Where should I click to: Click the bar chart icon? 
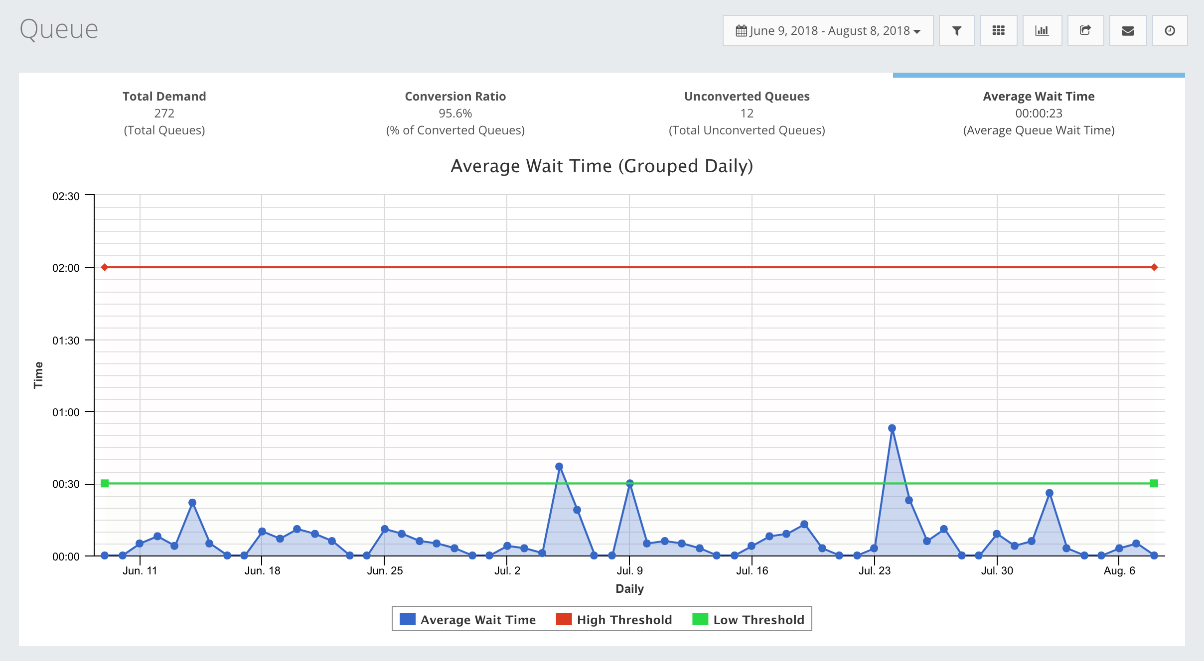[1042, 31]
